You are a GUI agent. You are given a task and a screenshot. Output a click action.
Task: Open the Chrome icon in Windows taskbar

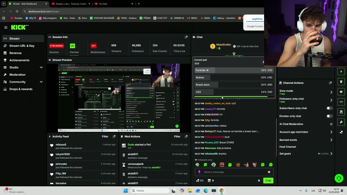(x=221, y=191)
